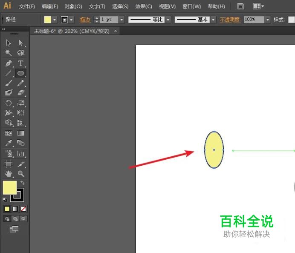
Task: Select the Eraser tool
Action: (x=21, y=92)
